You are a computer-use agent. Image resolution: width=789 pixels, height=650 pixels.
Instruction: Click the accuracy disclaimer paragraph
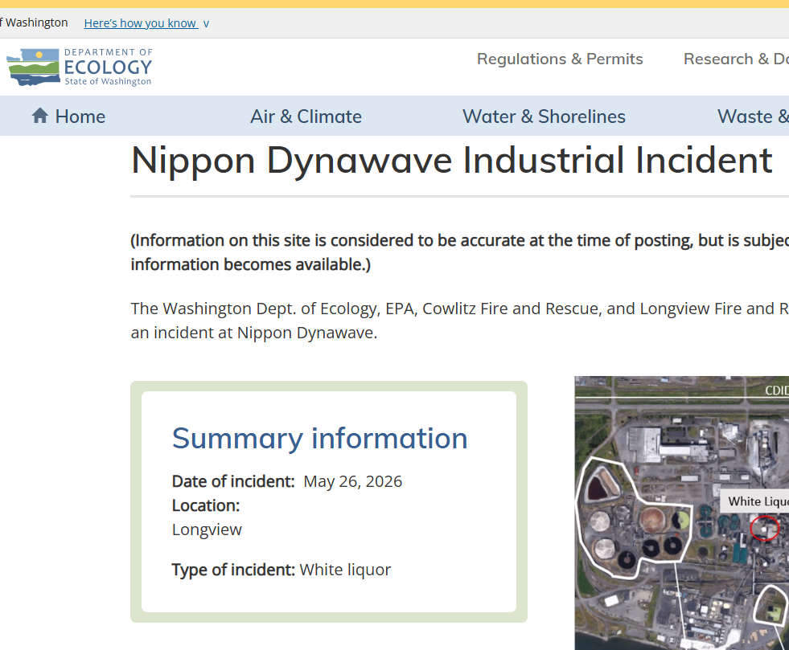coord(459,252)
